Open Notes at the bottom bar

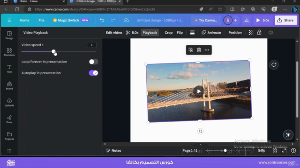[113, 150]
